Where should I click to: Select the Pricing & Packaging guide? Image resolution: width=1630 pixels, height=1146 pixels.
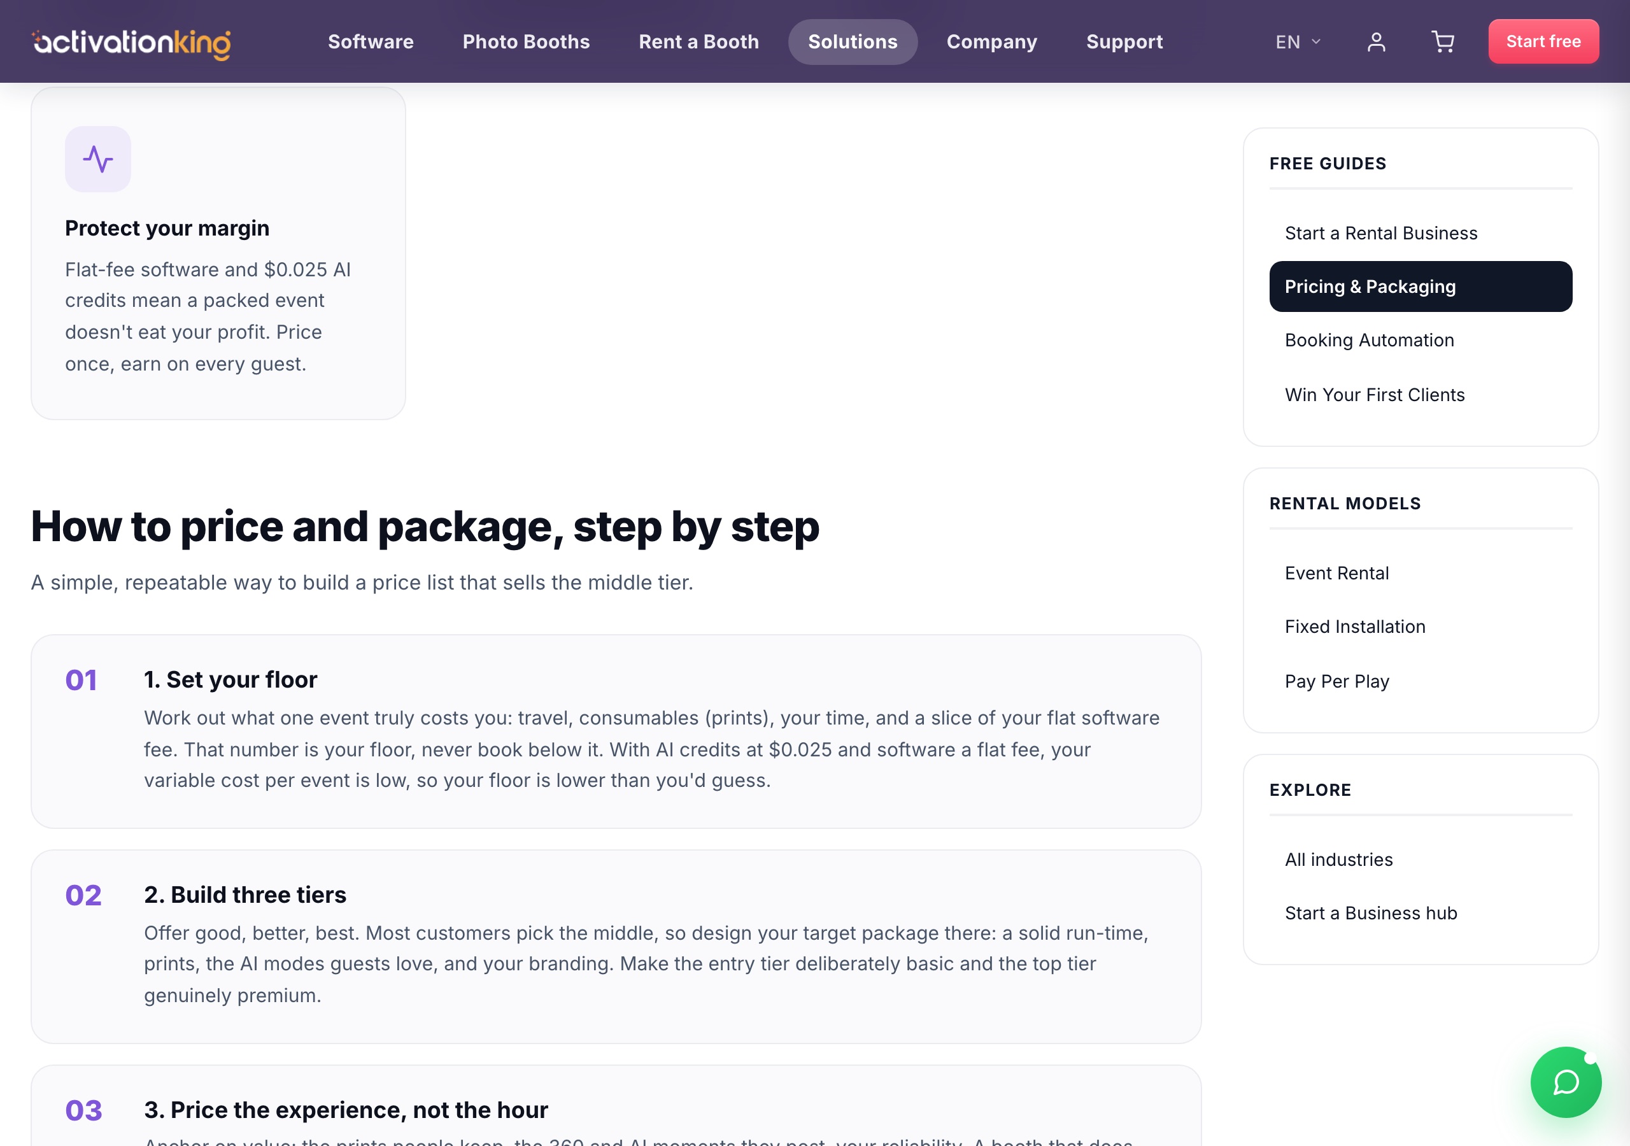click(1421, 287)
